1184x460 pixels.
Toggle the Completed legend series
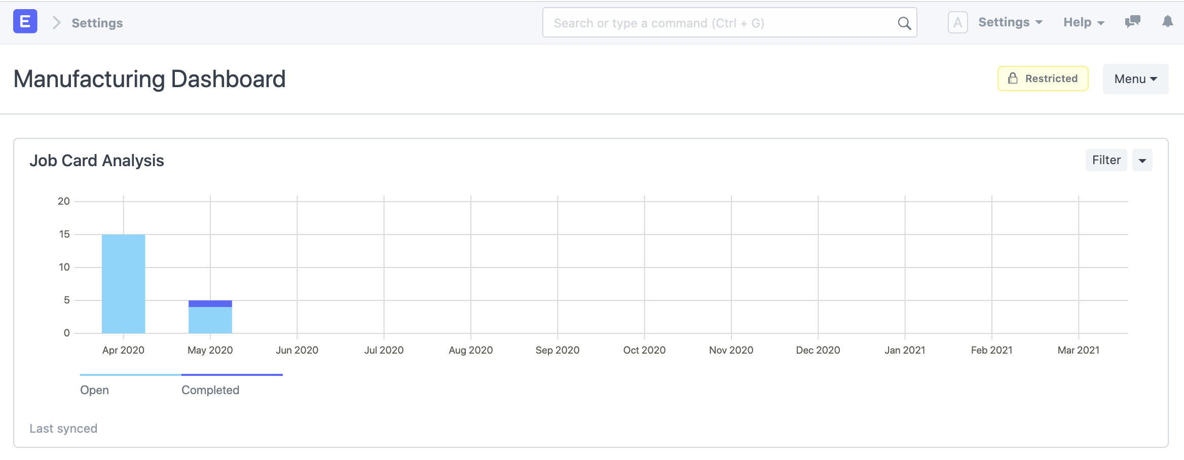tap(210, 390)
